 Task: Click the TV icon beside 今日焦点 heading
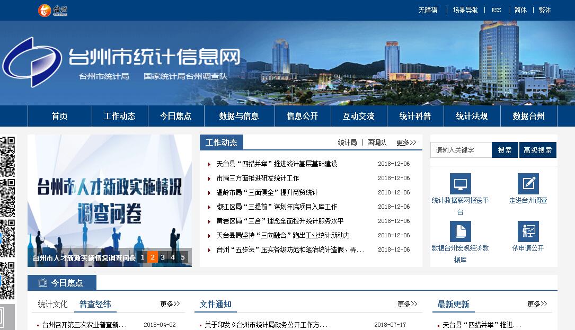pyautogui.click(x=43, y=283)
